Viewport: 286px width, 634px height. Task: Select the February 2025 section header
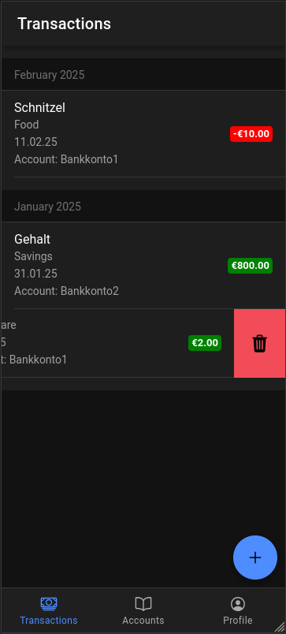(143, 75)
